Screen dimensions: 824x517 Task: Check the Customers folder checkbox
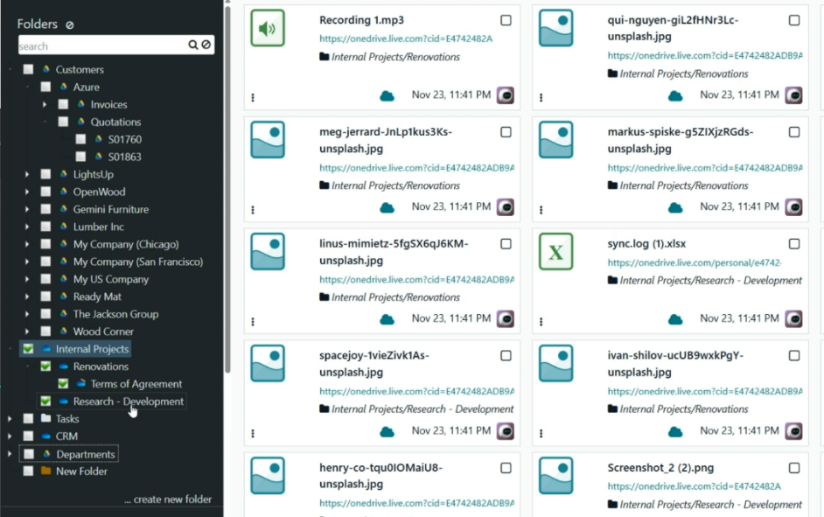point(28,70)
